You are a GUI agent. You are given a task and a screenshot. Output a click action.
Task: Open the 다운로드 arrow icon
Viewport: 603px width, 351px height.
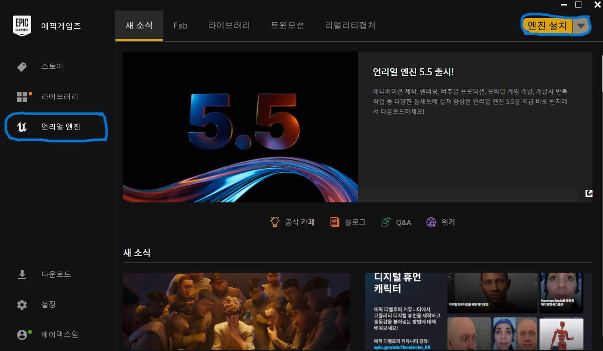tap(22, 275)
